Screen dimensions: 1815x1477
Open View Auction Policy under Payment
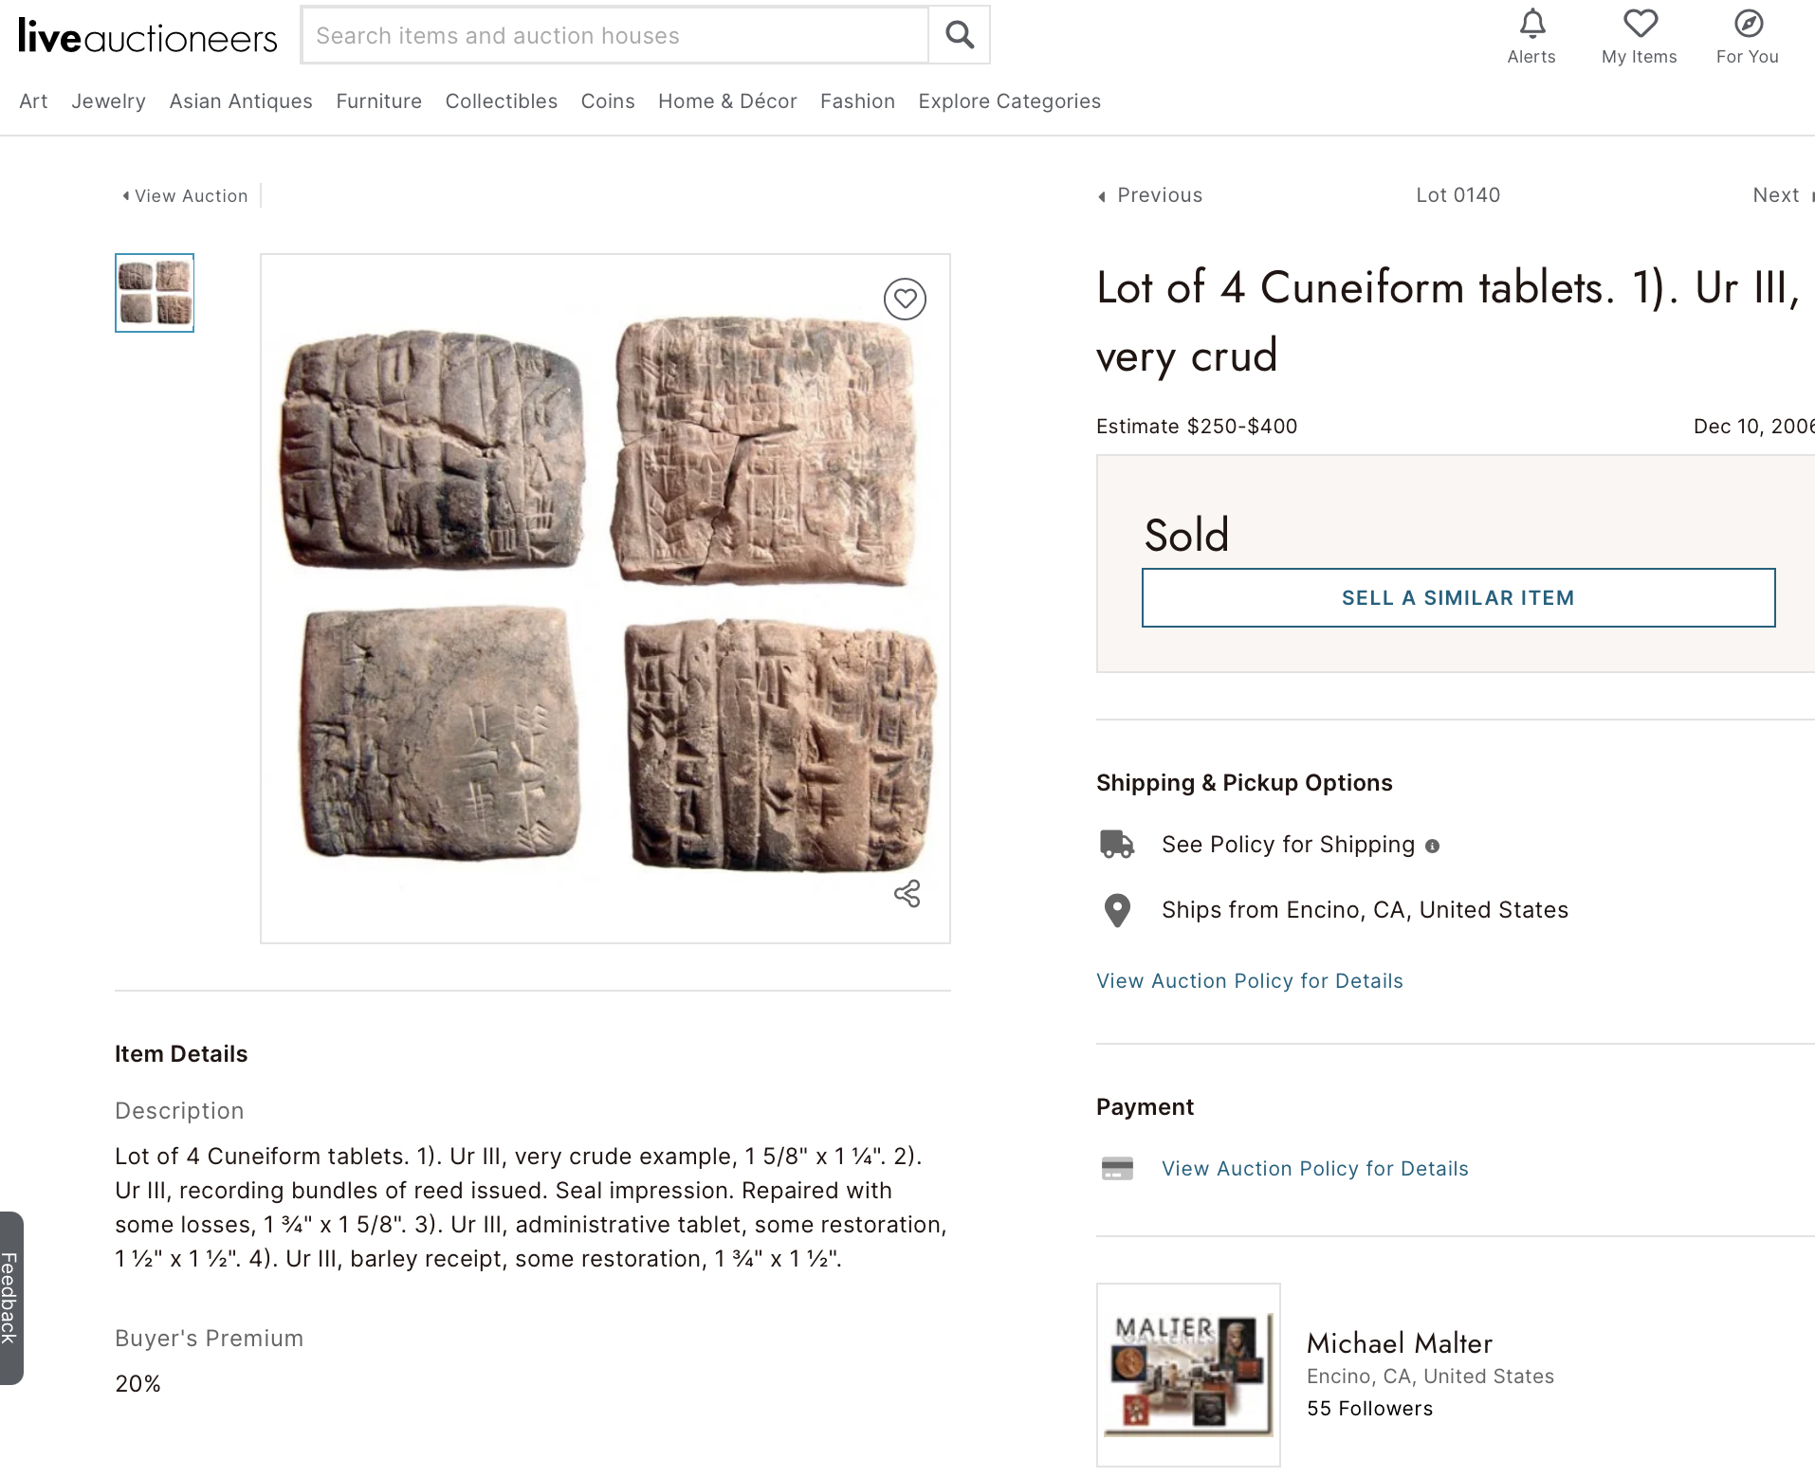(1314, 1169)
